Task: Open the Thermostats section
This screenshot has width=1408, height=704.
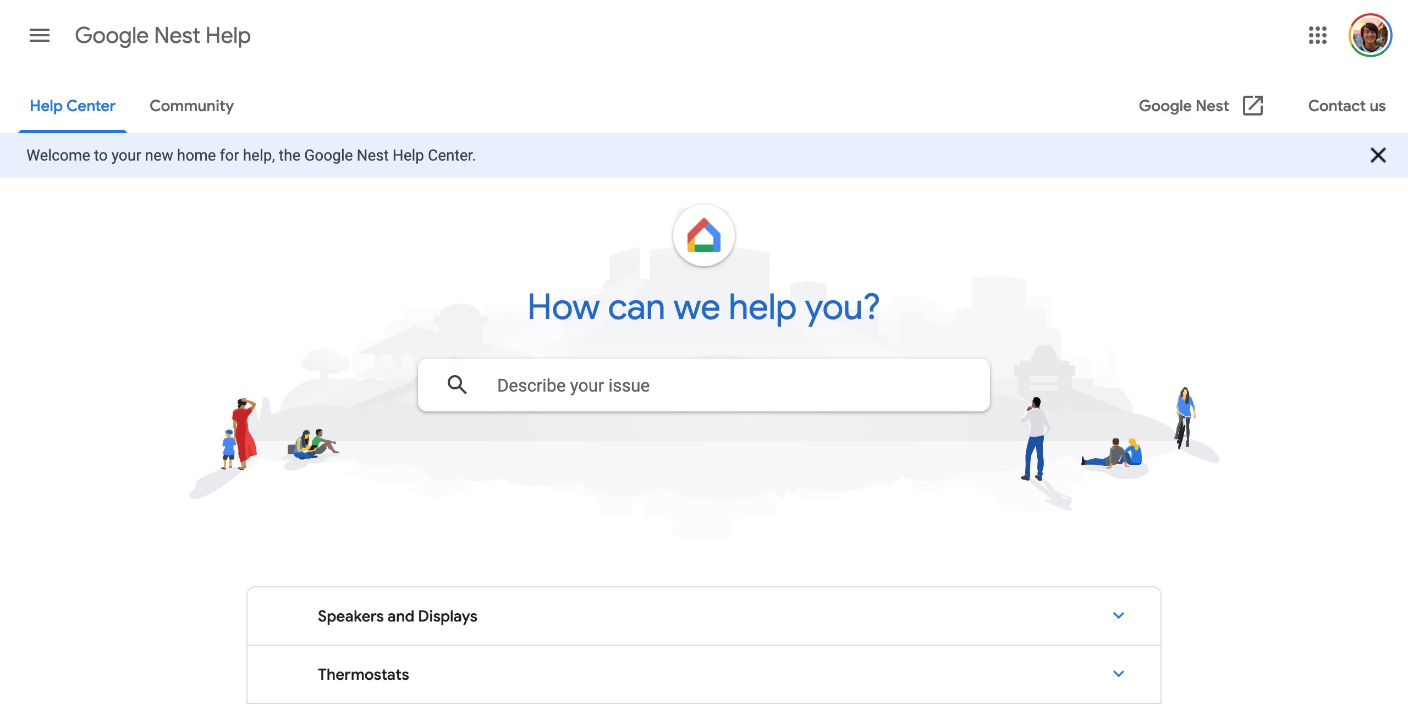Action: point(363,674)
